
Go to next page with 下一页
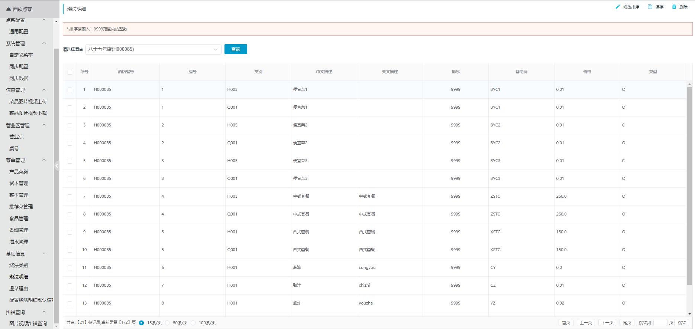pos(607,323)
